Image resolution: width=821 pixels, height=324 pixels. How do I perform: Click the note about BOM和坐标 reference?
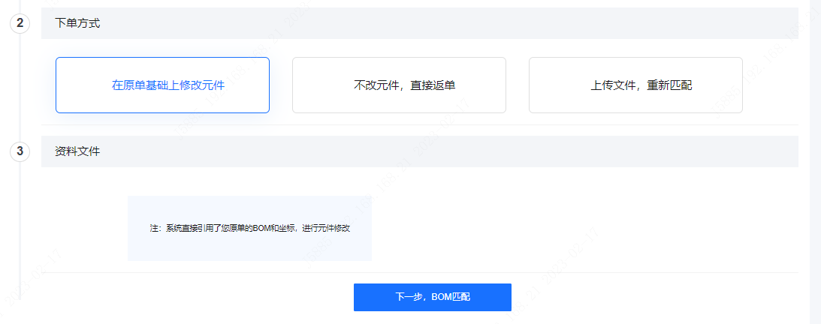point(249,228)
